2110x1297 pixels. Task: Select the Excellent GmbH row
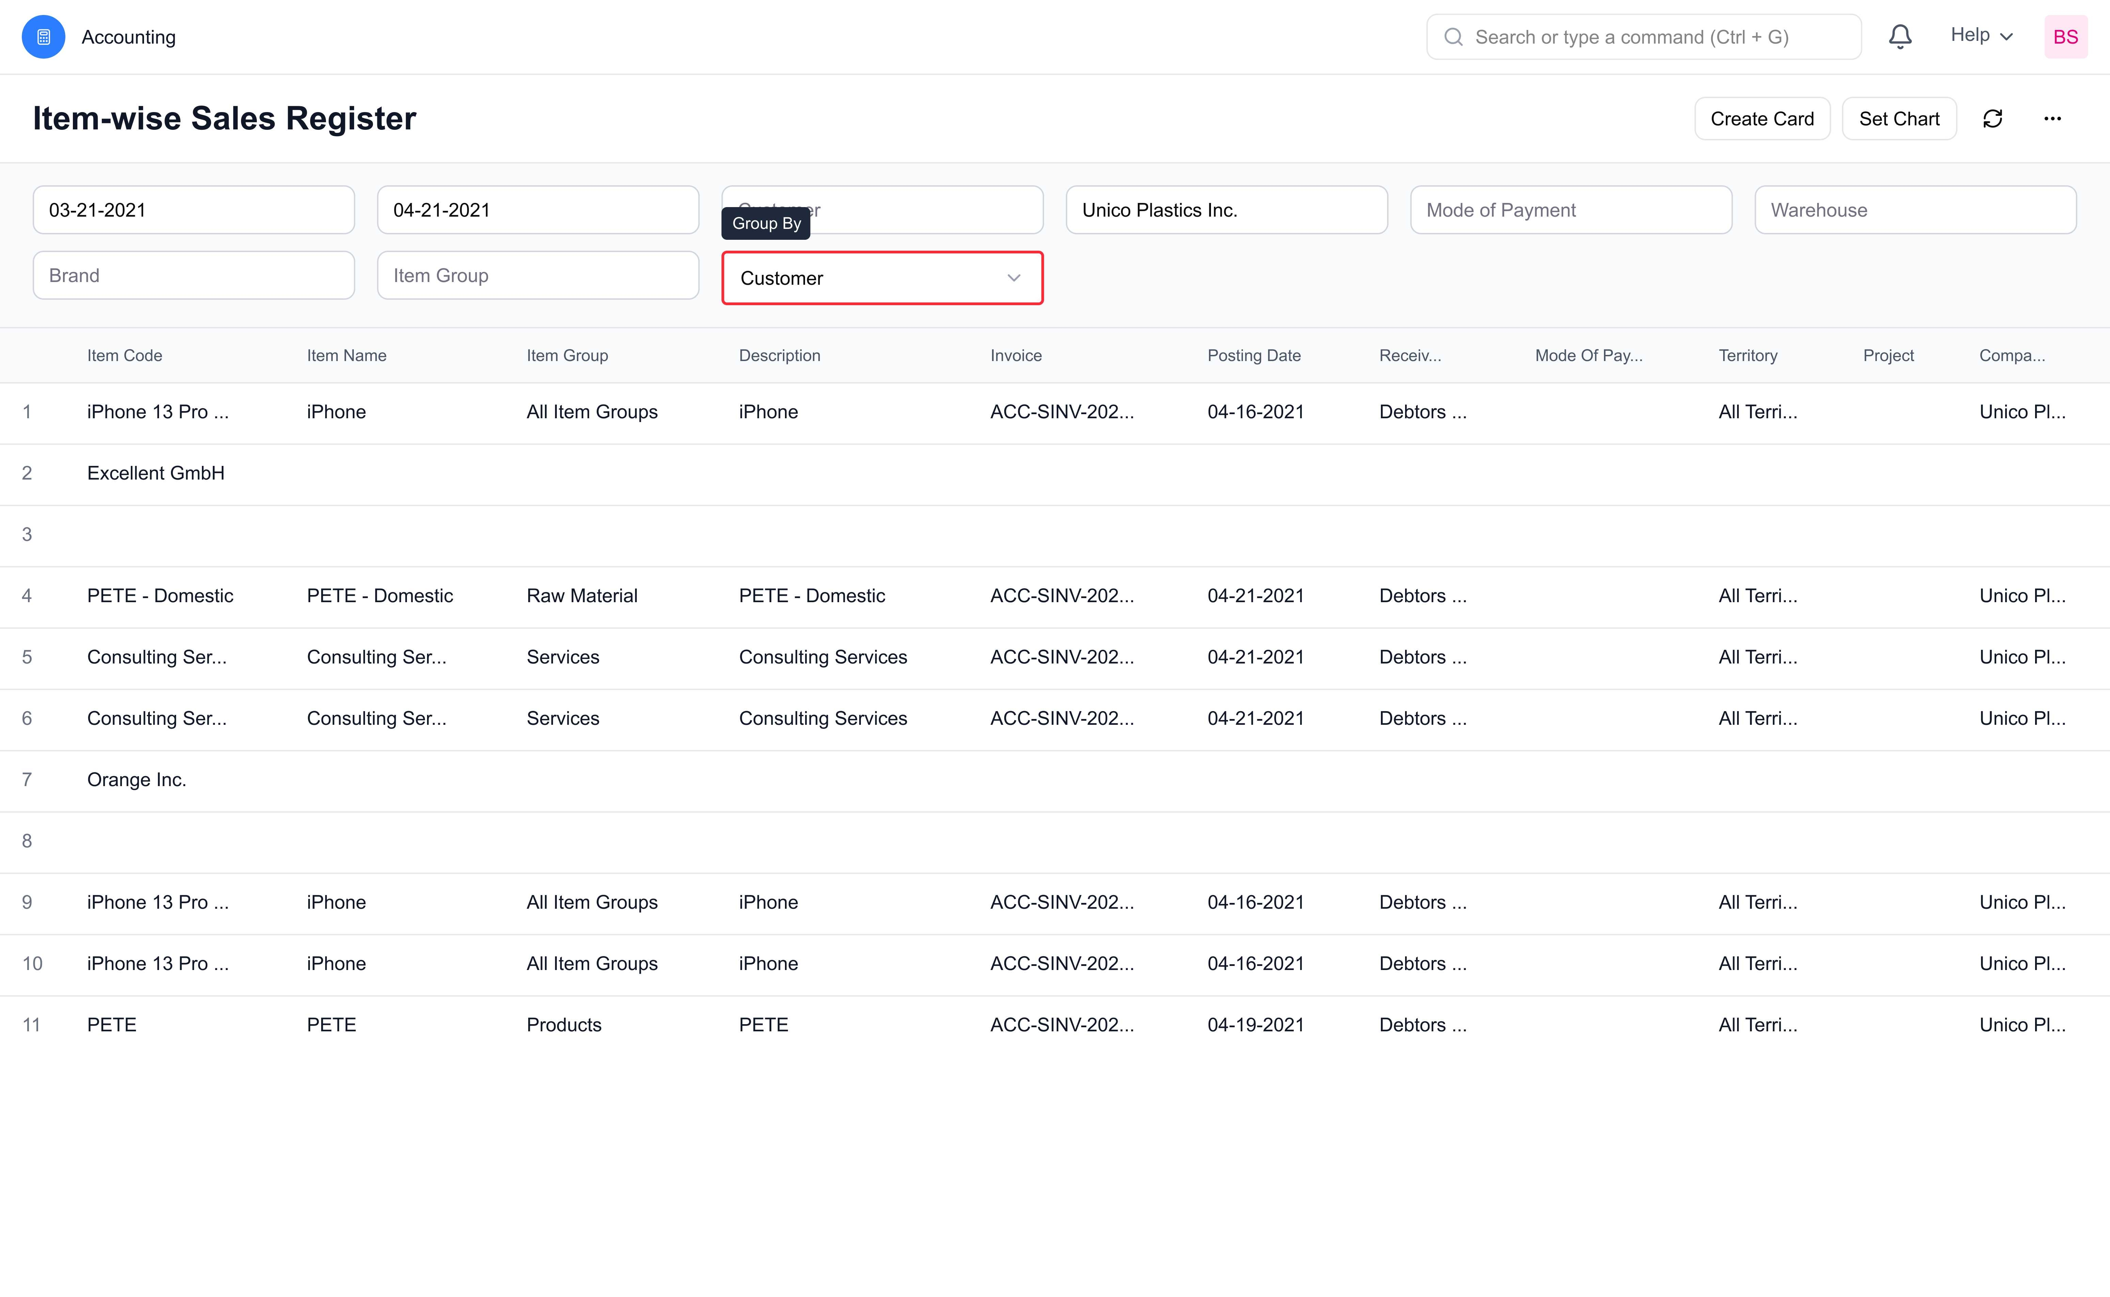click(155, 473)
